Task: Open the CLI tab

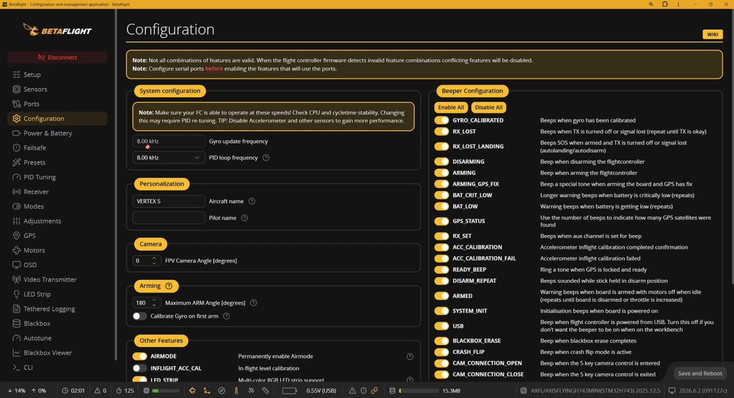Action: coord(57,367)
